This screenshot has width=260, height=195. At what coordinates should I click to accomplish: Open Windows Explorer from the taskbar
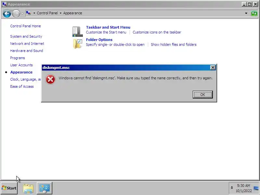point(28,188)
